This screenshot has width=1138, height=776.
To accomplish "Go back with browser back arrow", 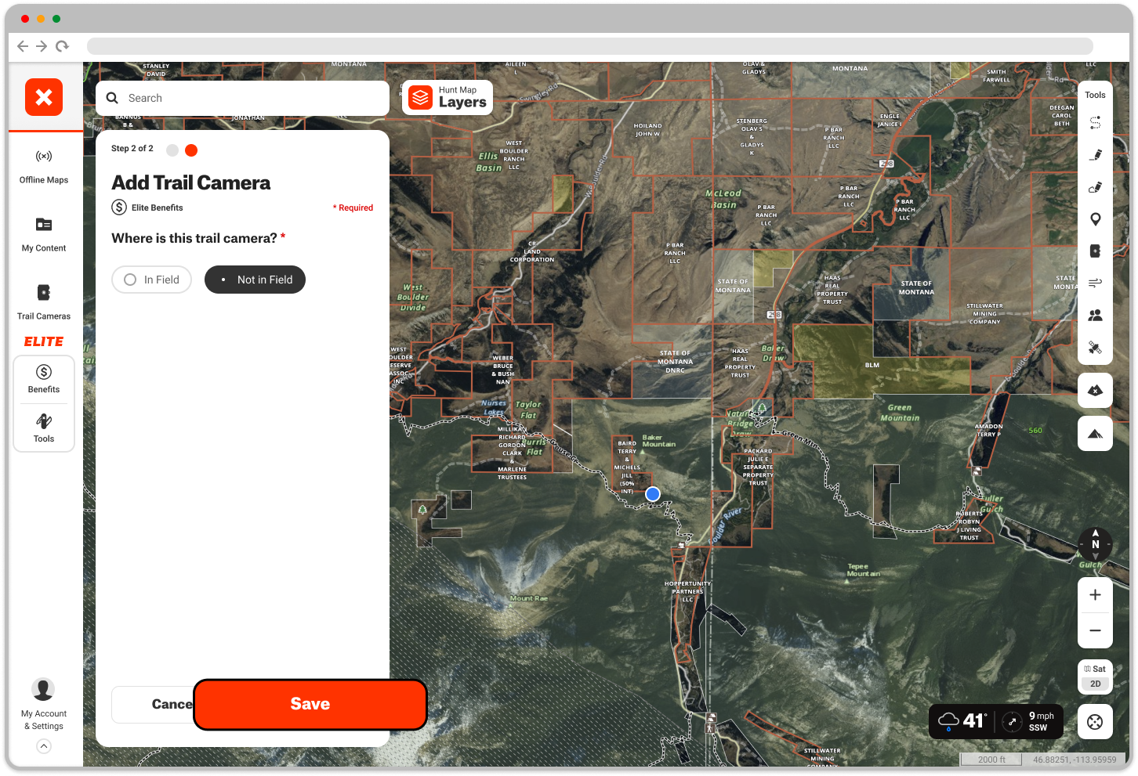I will pos(22,46).
